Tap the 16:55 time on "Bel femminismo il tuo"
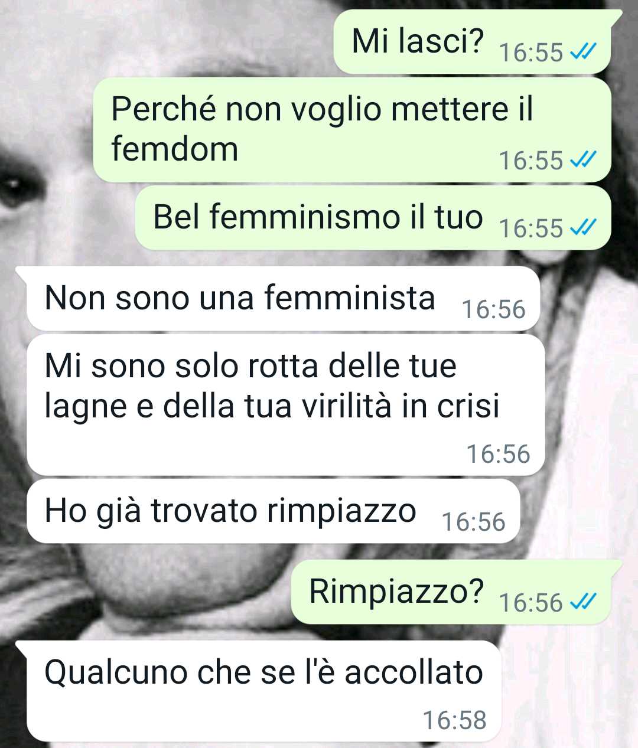Screen dimensions: 638x748 click(531, 228)
